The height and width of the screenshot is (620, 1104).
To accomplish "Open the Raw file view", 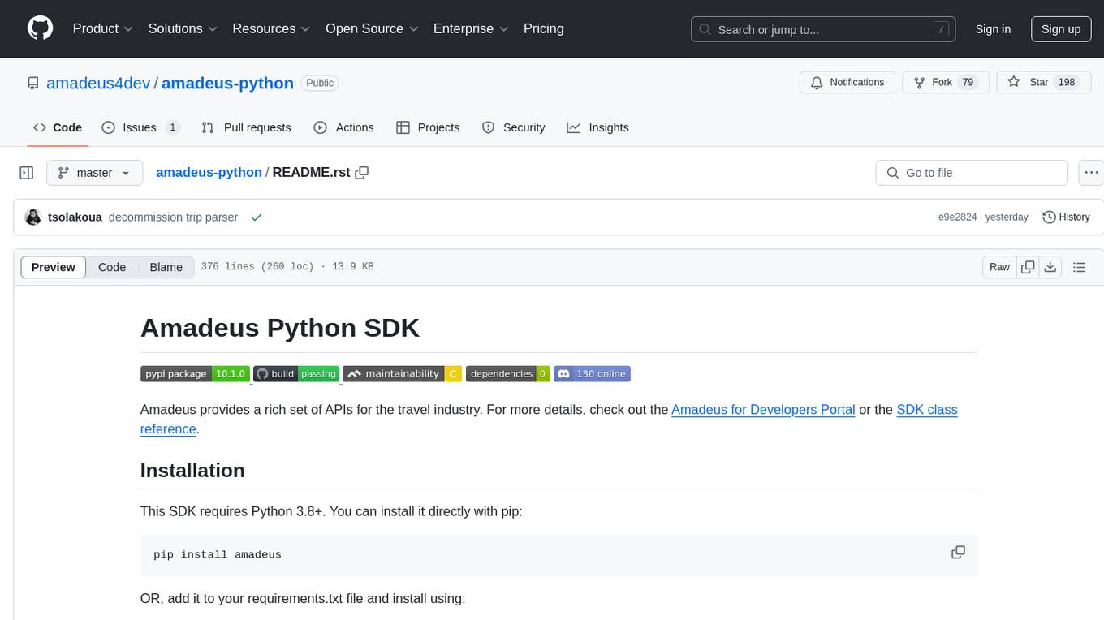I will [999, 267].
